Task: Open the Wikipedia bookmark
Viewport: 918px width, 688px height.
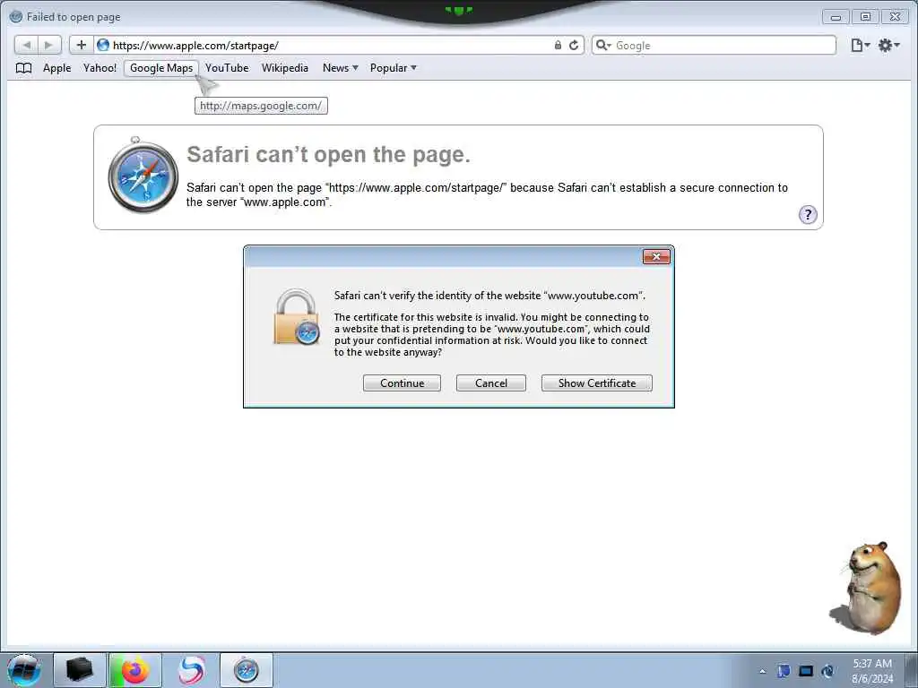Action: [285, 68]
